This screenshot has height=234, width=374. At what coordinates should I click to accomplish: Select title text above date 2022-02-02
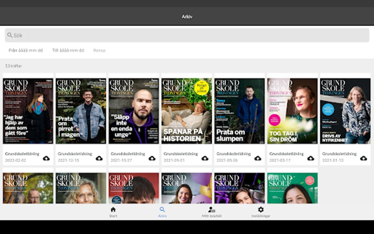(22, 154)
